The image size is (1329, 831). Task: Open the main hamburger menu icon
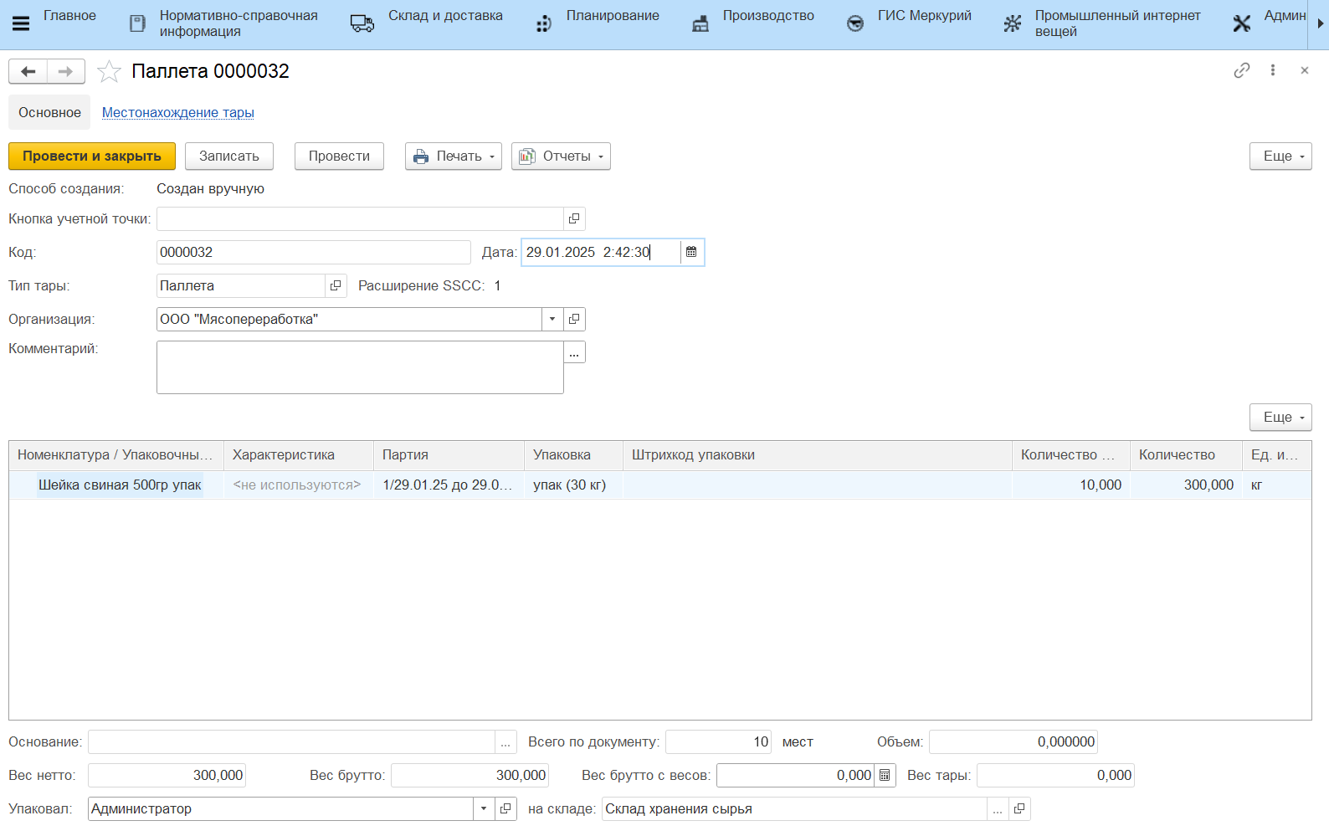21,23
